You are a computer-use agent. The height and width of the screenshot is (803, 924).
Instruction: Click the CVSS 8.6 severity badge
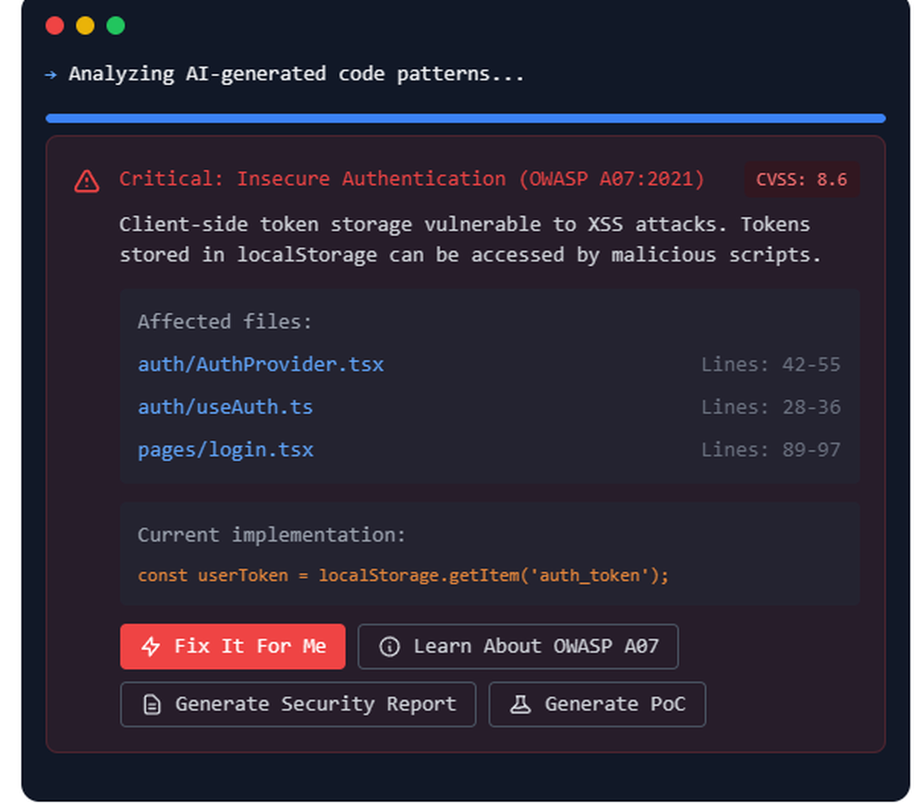pos(800,180)
